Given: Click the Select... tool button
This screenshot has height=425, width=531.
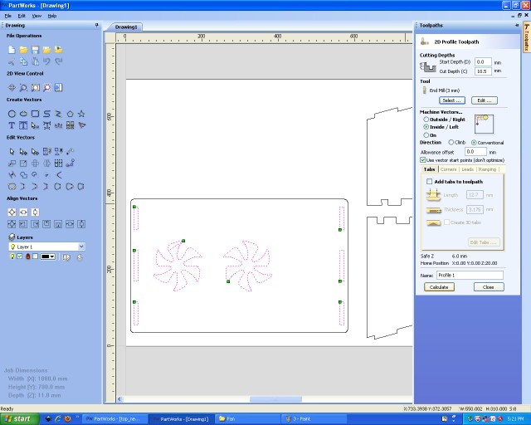Looking at the screenshot, I should (x=452, y=100).
